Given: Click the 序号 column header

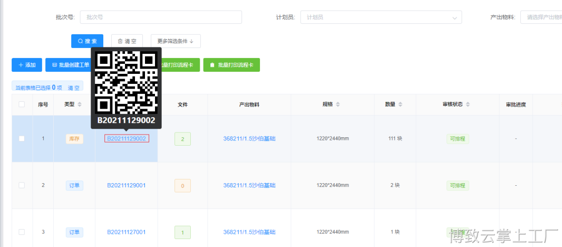Looking at the screenshot, I should [x=43, y=105].
